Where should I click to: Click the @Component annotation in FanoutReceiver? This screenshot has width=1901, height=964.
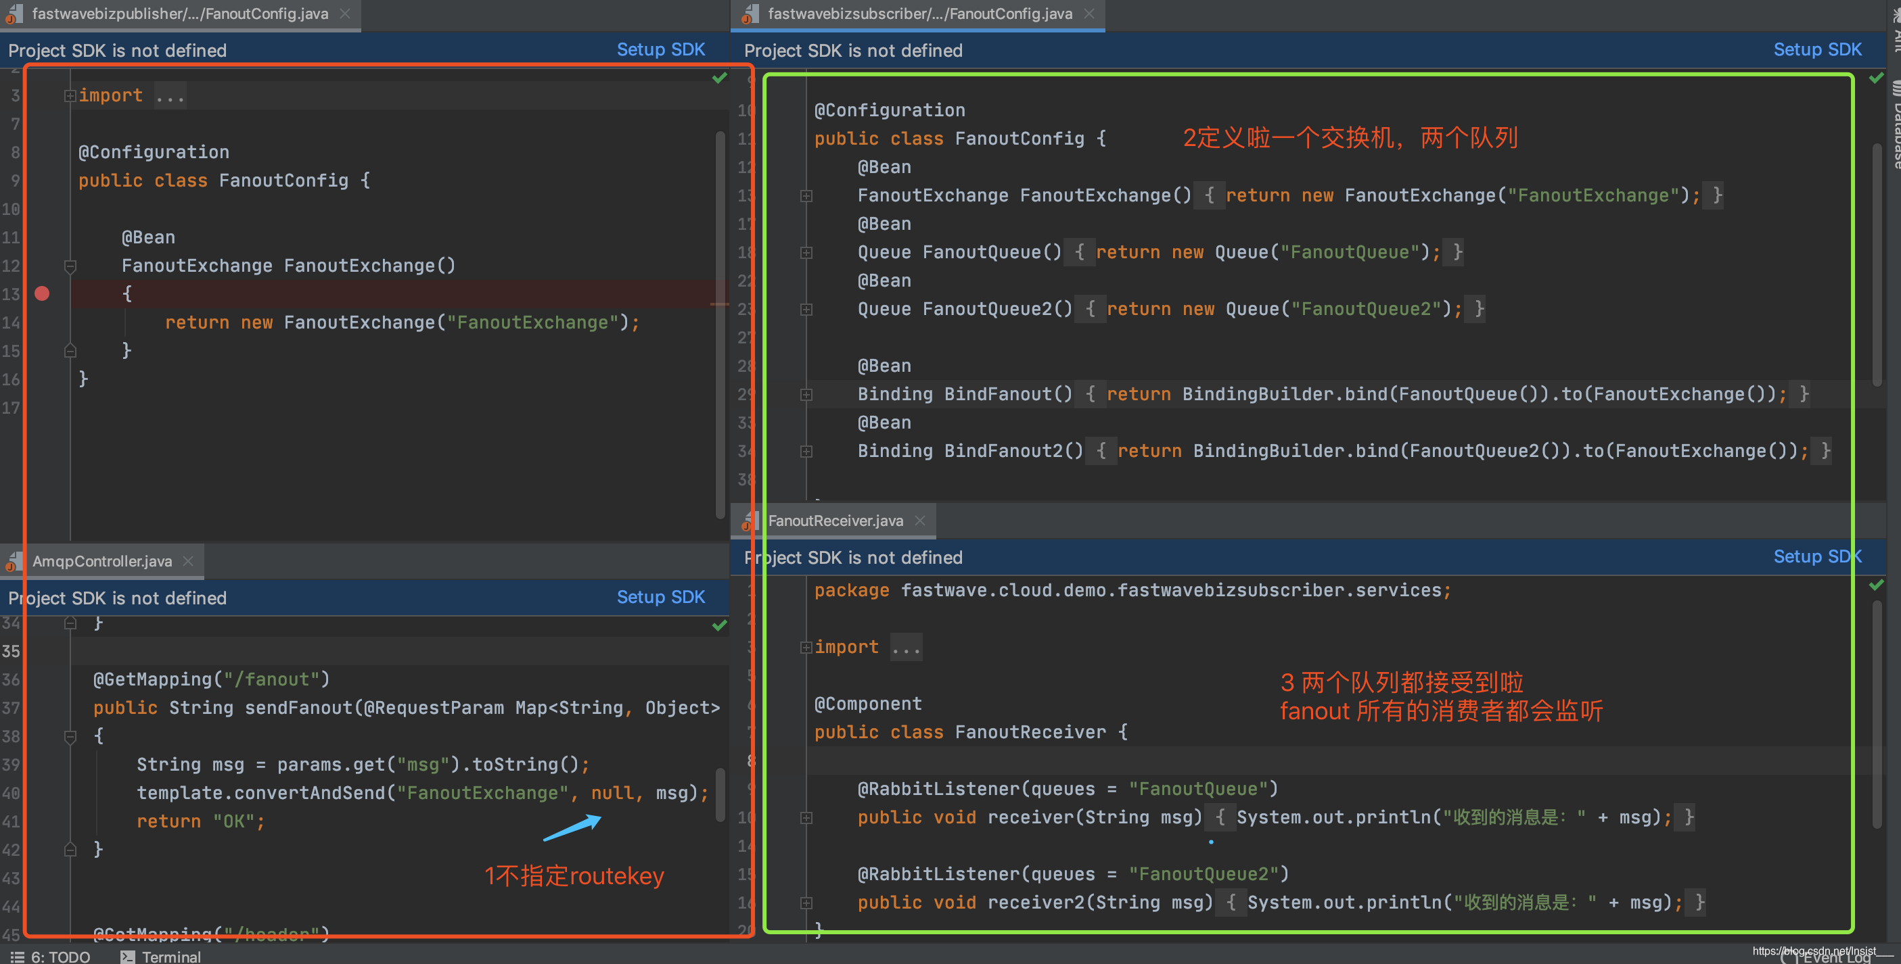[x=868, y=704]
